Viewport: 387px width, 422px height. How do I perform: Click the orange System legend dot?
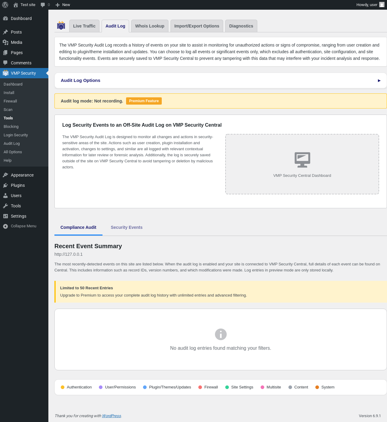[317, 387]
